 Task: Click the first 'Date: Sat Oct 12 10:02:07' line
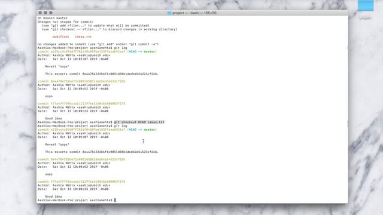[x=73, y=59]
